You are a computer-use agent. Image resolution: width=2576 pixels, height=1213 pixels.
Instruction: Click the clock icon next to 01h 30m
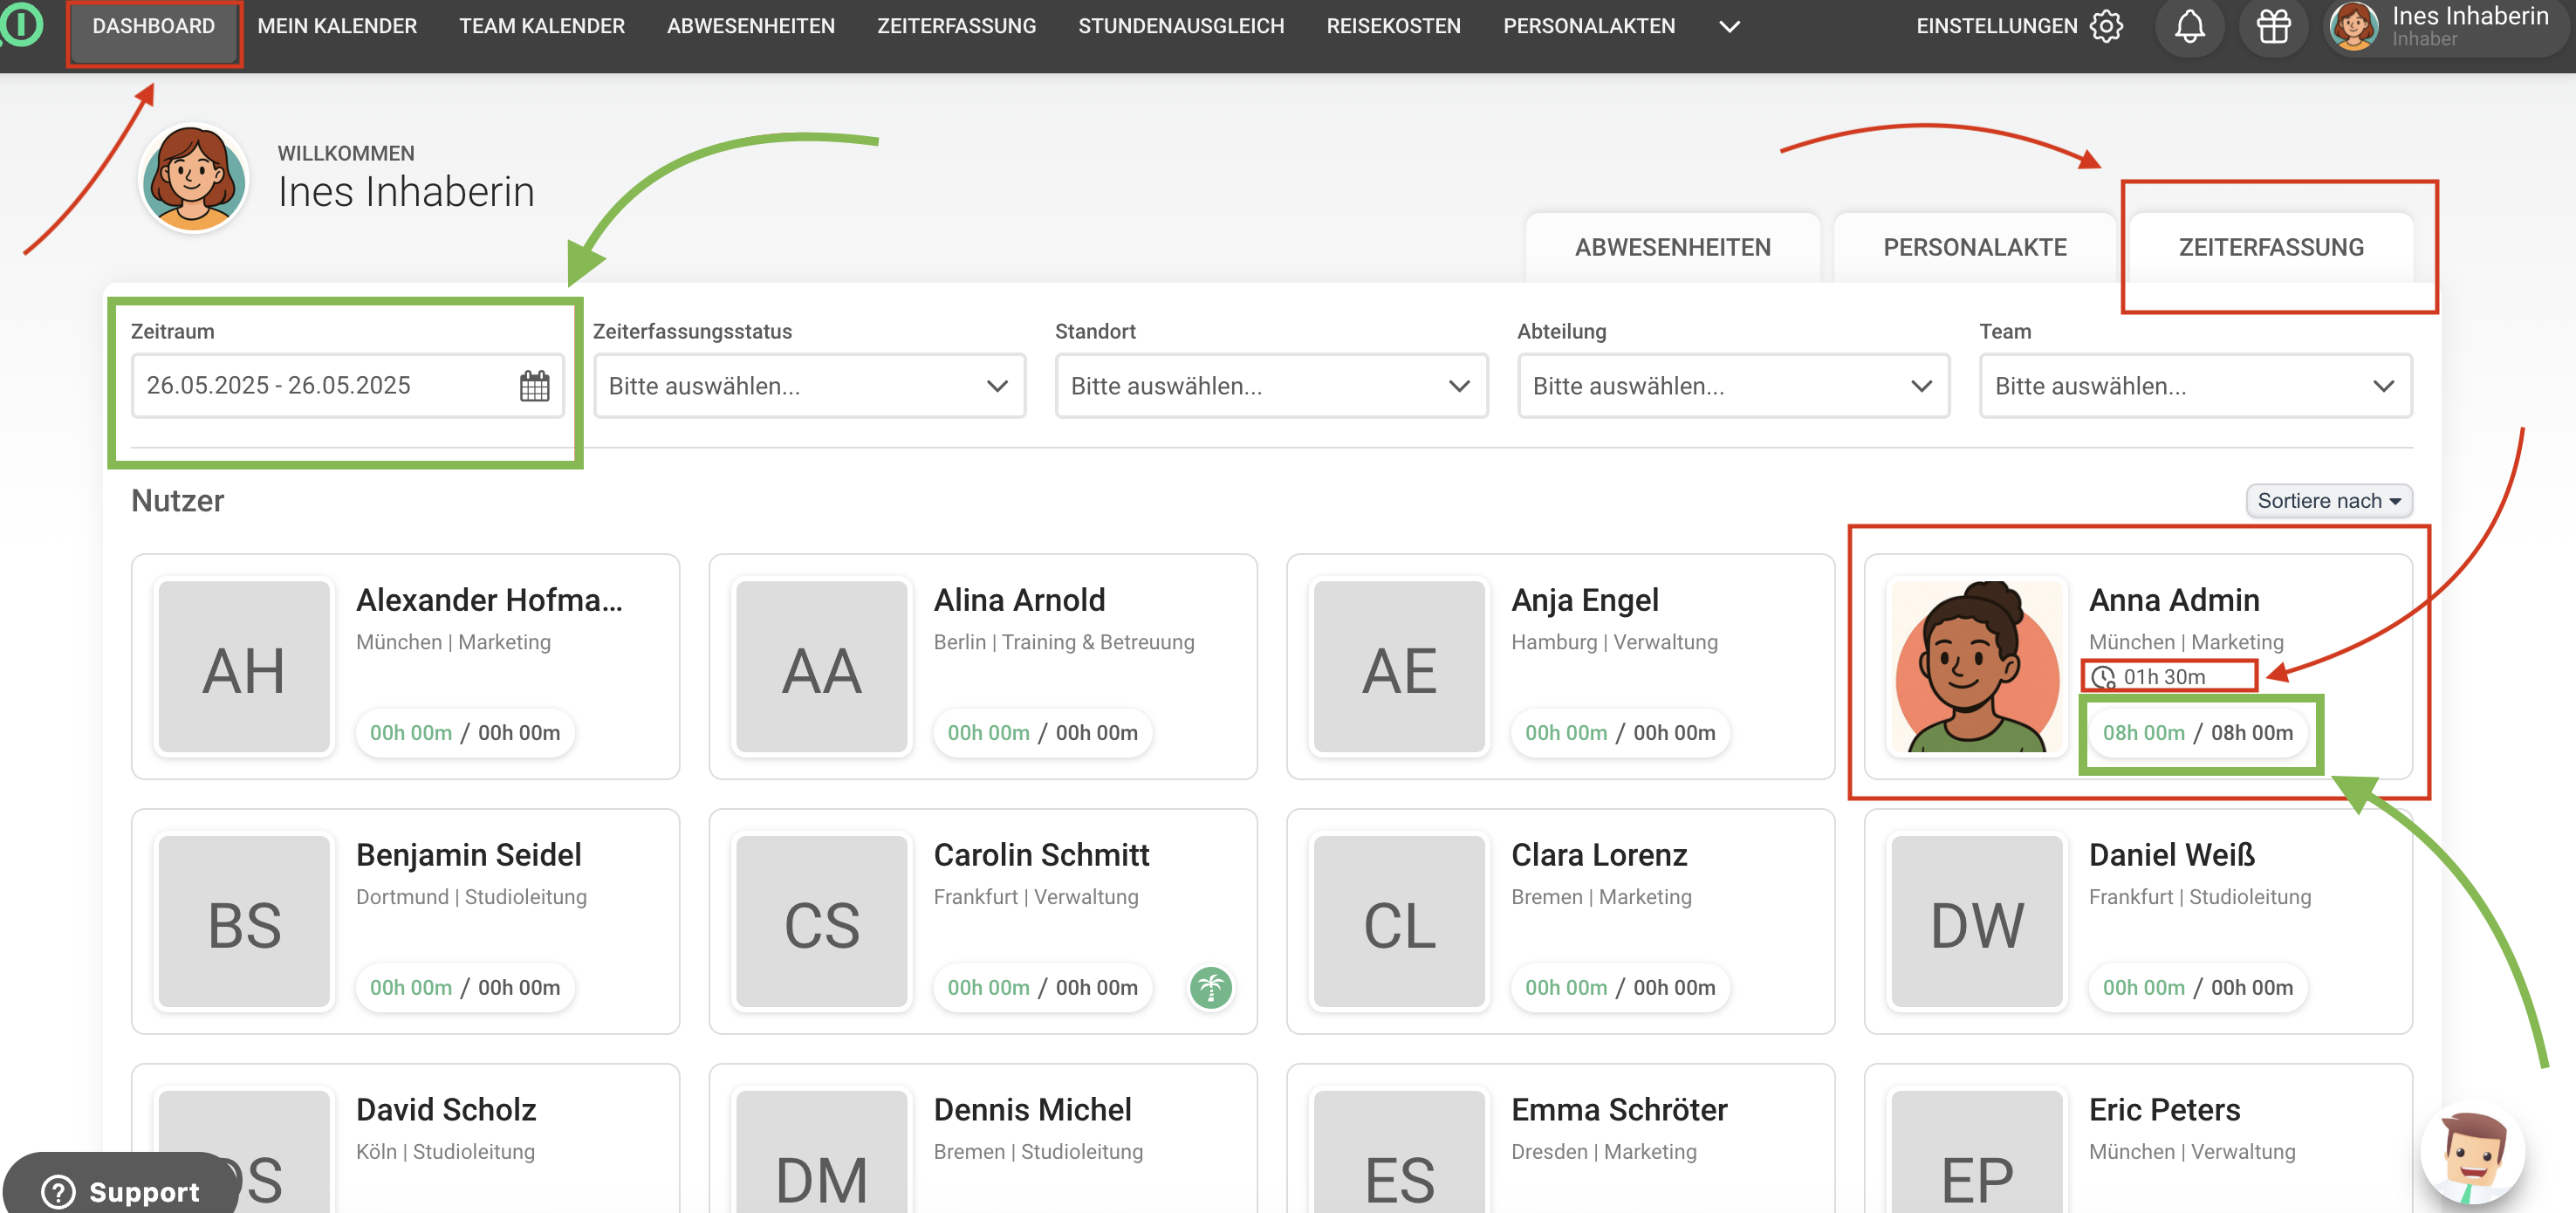2103,677
